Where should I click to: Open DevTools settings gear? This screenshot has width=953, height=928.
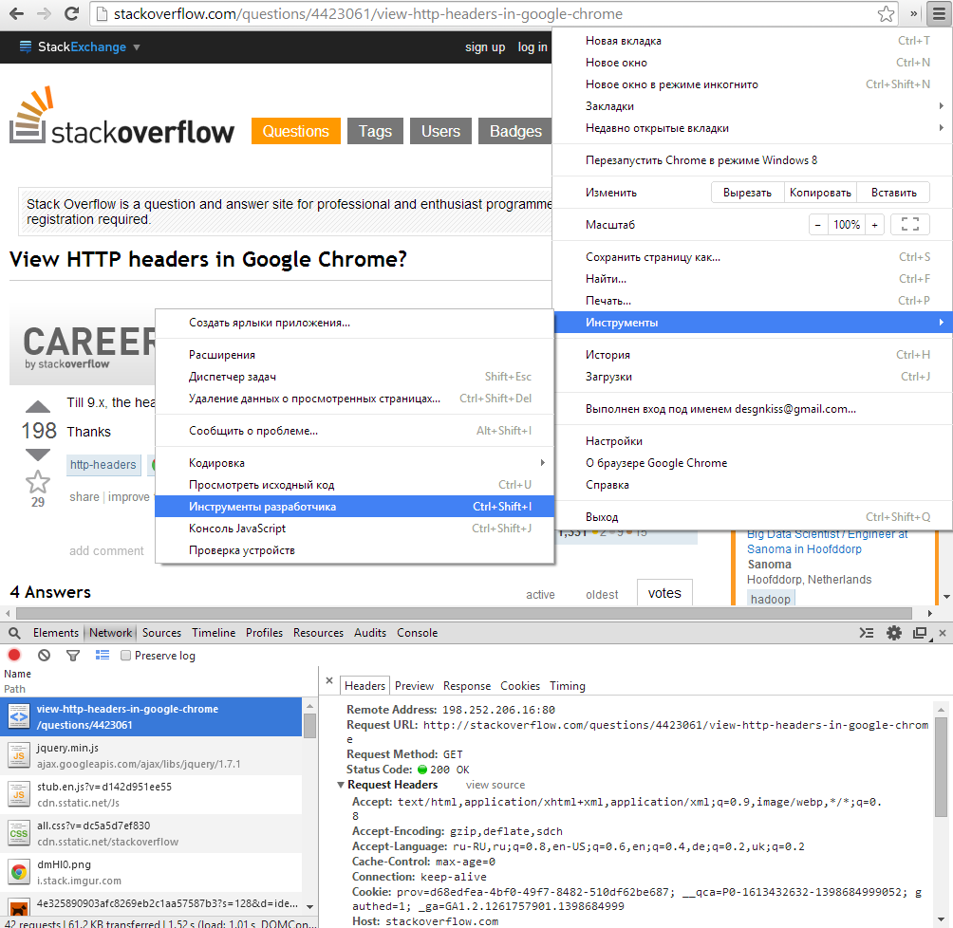pyautogui.click(x=894, y=633)
